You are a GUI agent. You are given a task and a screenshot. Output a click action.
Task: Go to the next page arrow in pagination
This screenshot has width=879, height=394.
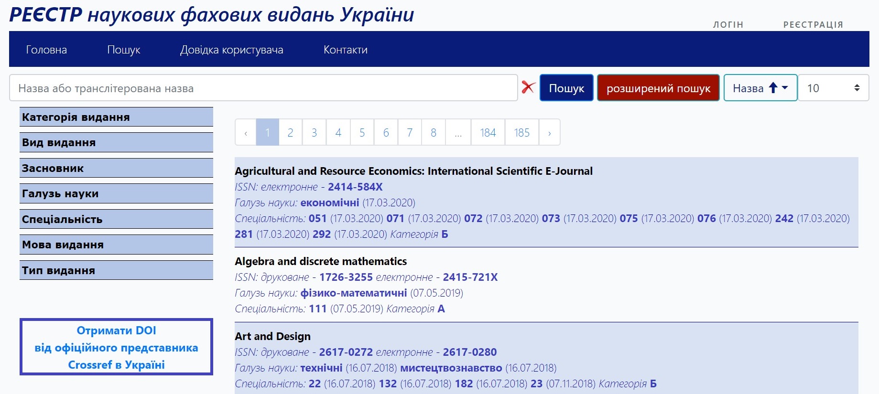pyautogui.click(x=550, y=132)
